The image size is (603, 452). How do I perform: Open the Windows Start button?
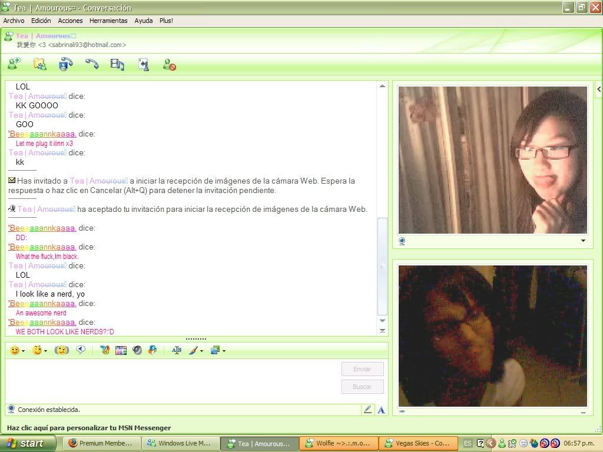[28, 443]
